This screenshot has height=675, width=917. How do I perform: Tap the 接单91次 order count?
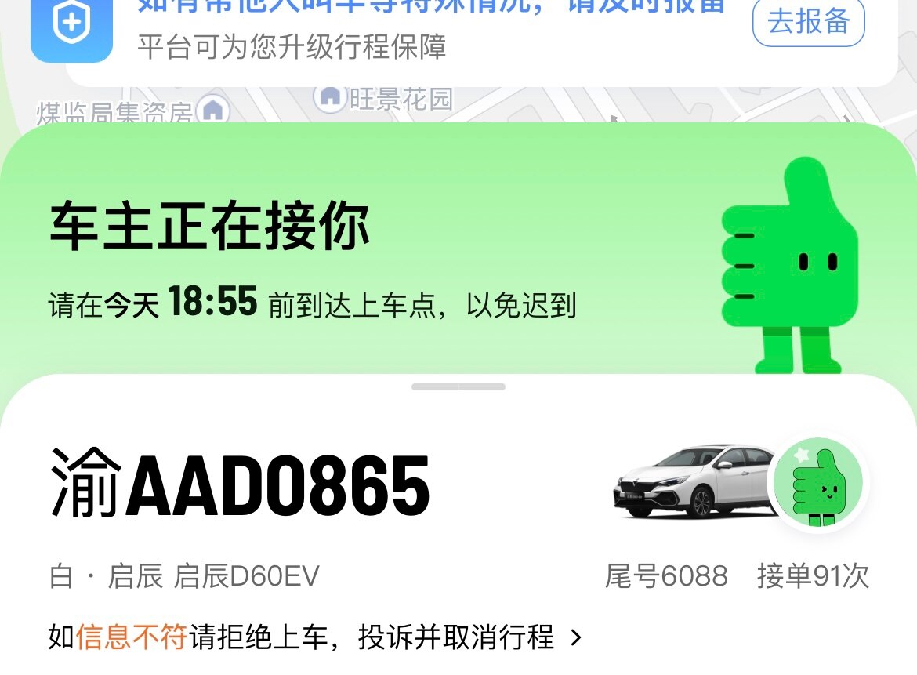click(813, 575)
